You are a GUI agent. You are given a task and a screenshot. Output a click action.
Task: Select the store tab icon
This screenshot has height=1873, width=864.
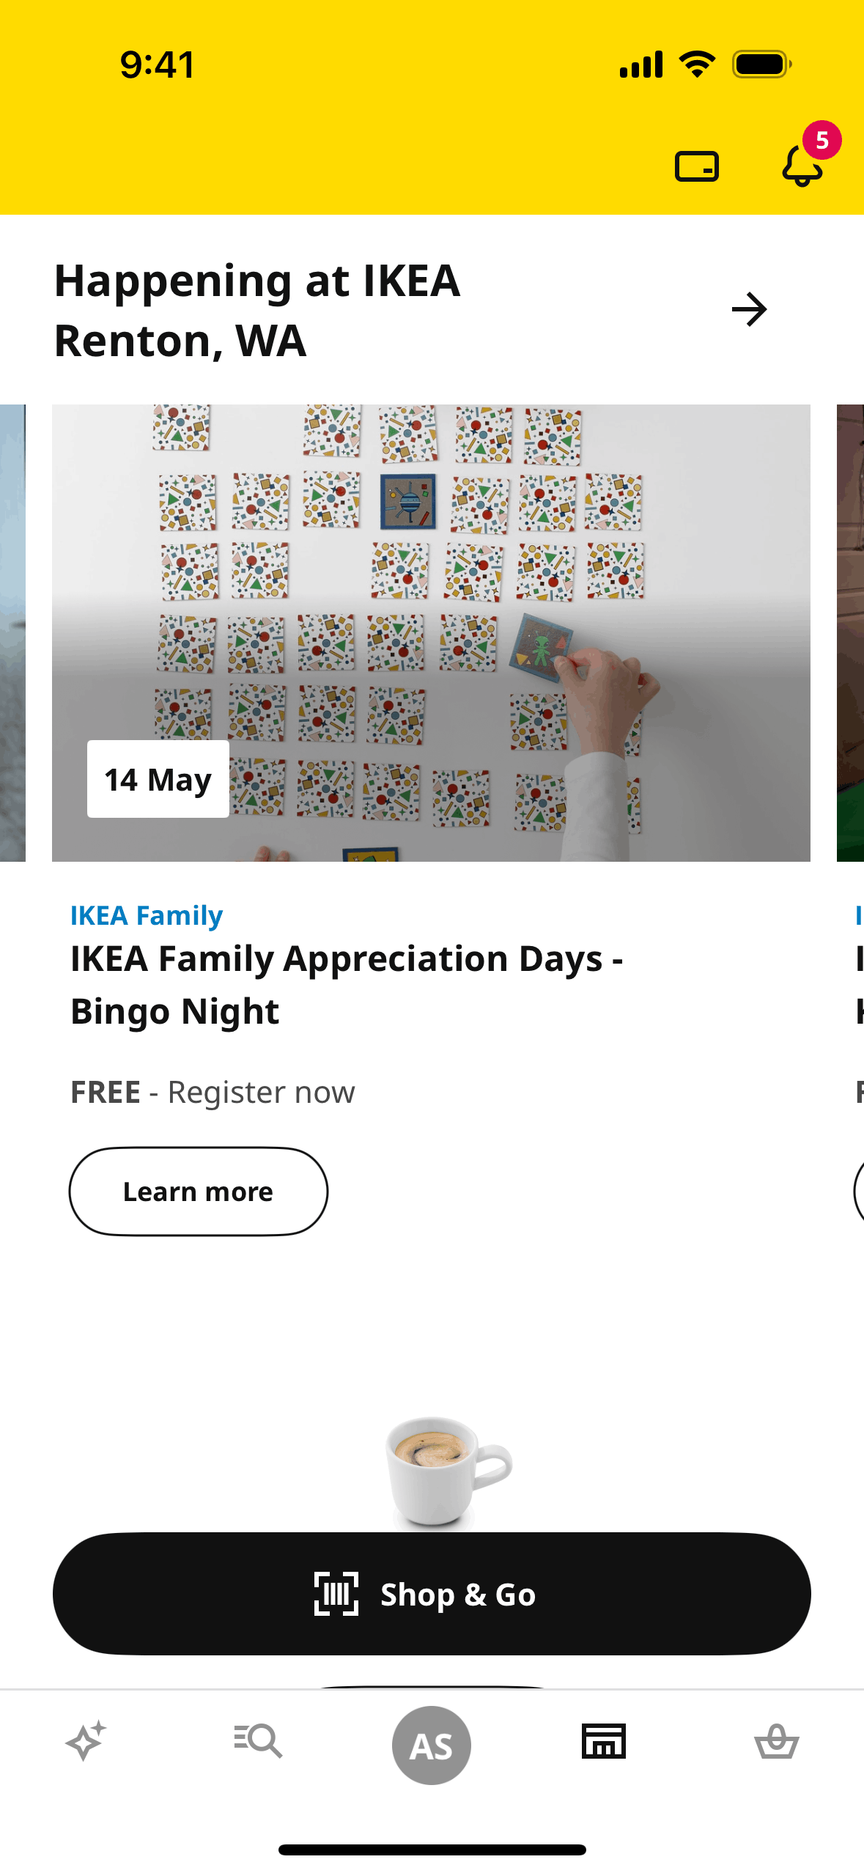click(x=604, y=1741)
